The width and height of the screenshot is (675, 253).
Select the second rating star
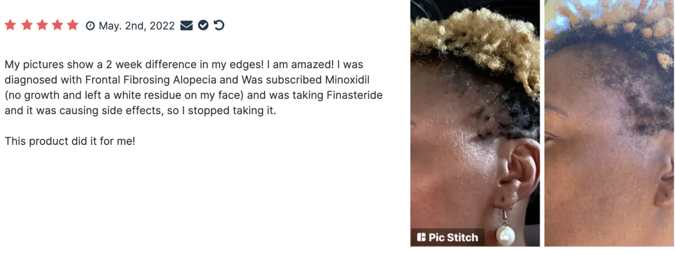pos(27,25)
